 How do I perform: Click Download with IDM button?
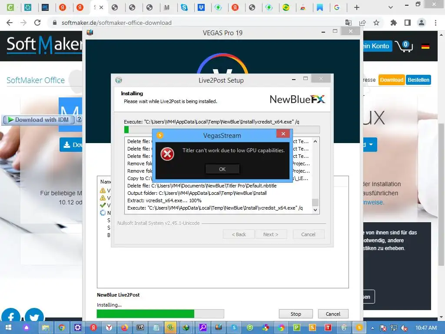(x=39, y=120)
